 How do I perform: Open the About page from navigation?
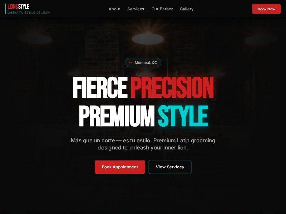(x=114, y=9)
